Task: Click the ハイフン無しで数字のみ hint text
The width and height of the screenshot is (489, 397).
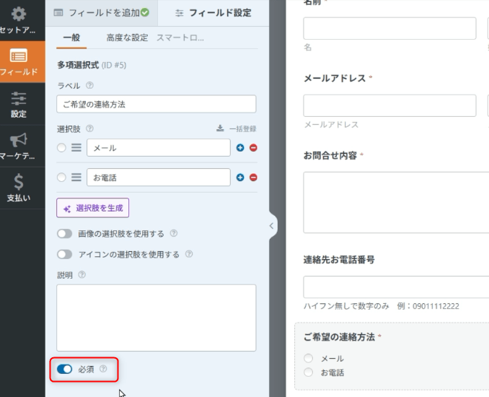Action: 346,306
